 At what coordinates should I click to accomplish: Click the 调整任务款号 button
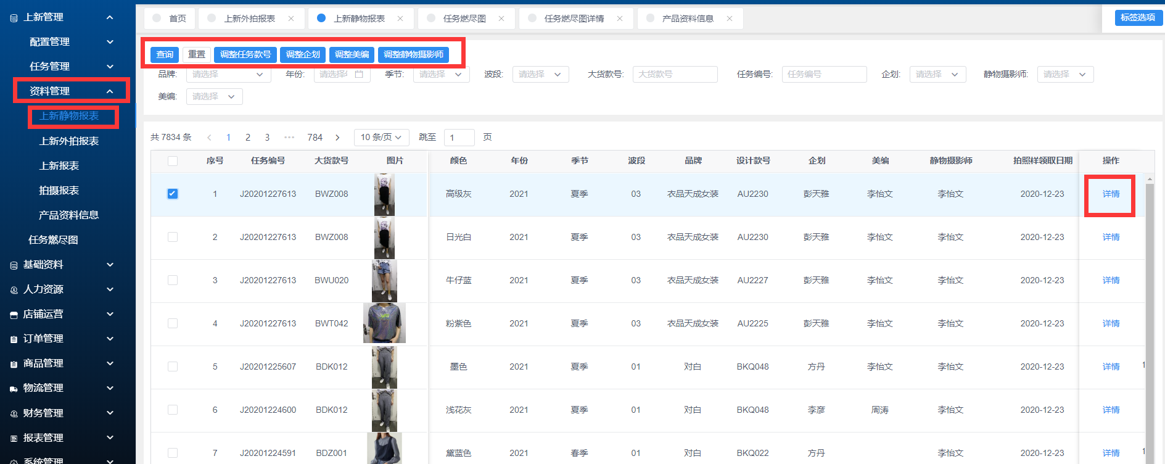pos(245,55)
